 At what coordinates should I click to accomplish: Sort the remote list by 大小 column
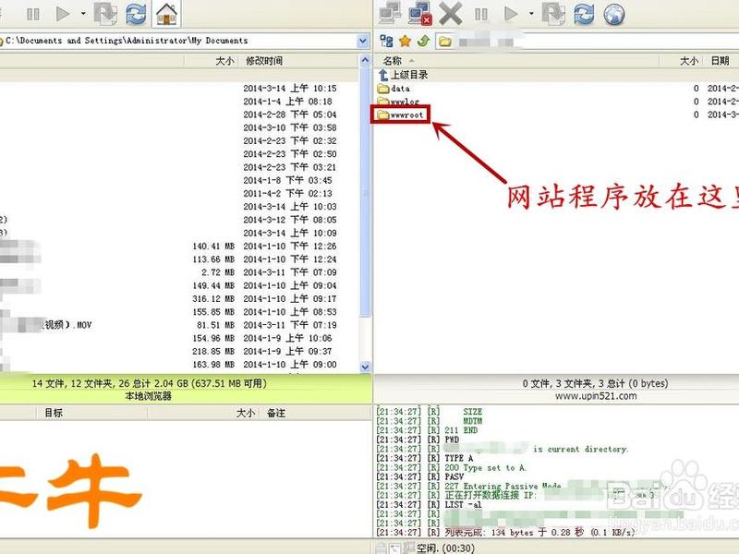click(688, 61)
